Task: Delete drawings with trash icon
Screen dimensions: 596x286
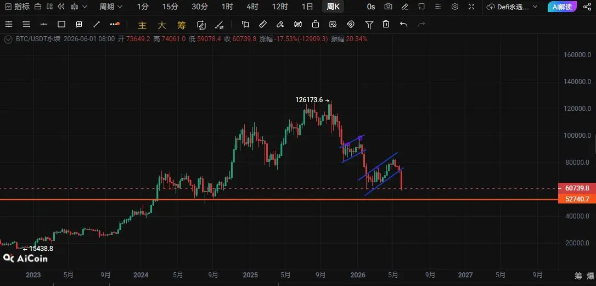Action: [x=386, y=24]
